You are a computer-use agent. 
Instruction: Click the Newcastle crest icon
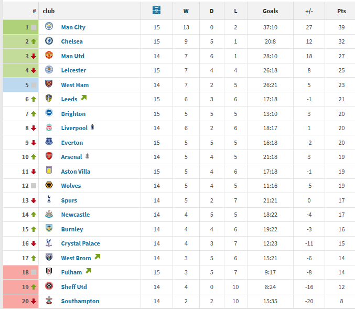point(49,214)
